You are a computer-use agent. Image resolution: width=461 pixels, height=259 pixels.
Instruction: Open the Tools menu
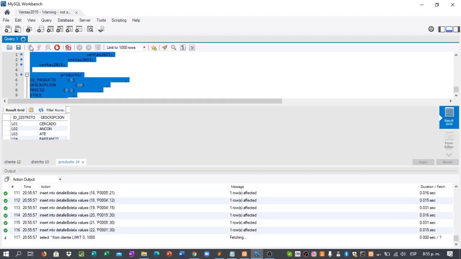pos(101,20)
